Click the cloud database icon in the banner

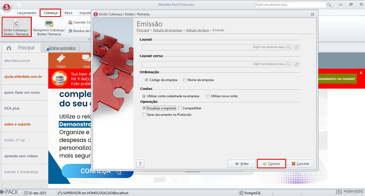pyautogui.click(x=60, y=79)
